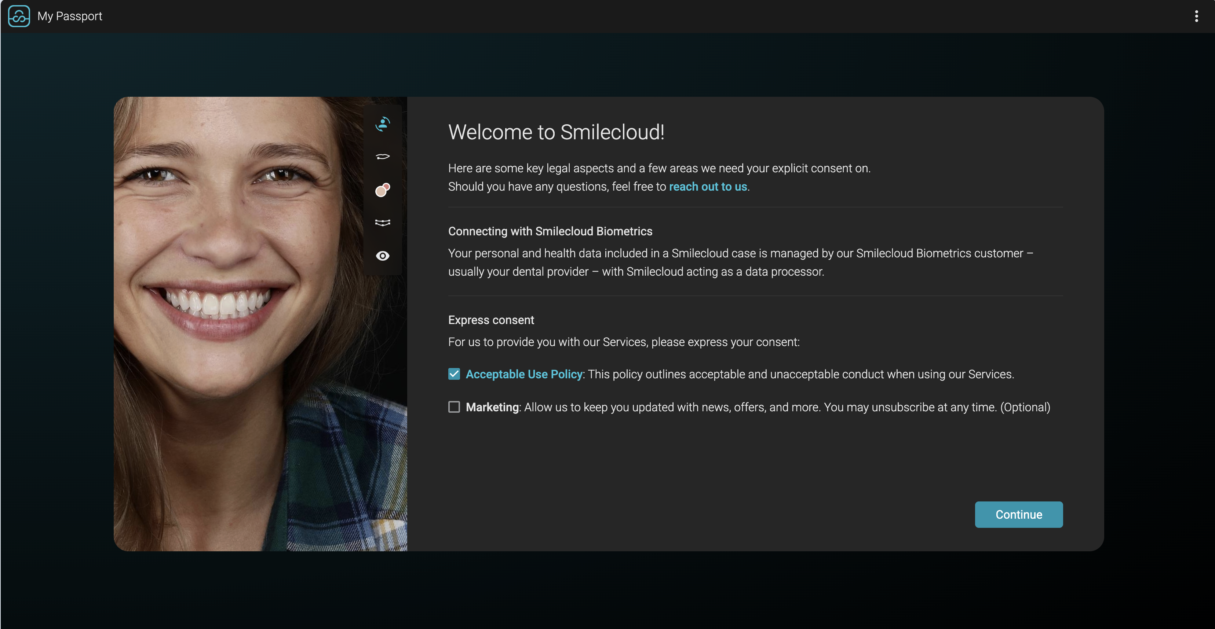The image size is (1215, 629).
Task: Click 'Connecting with Smilecloud Biometrics' heading
Action: [550, 231]
